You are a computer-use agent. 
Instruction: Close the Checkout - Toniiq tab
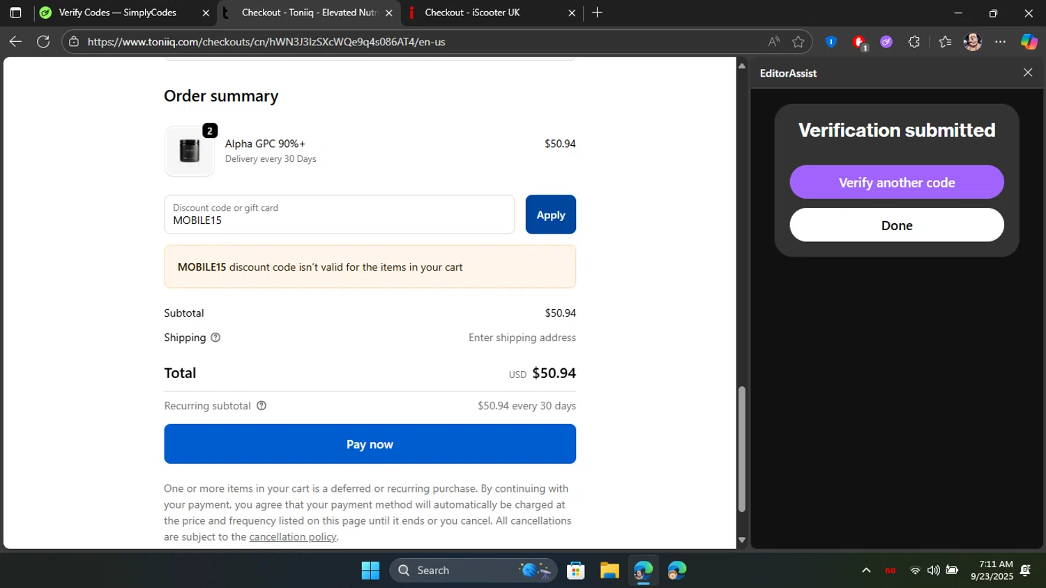pyautogui.click(x=389, y=13)
